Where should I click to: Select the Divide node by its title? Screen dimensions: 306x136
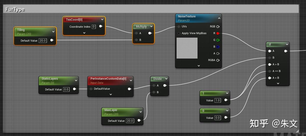tap(157, 79)
